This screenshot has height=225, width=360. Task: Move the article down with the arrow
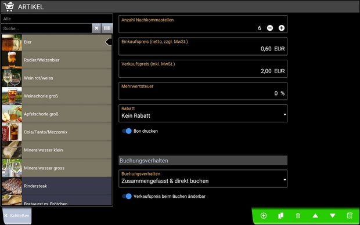[x=333, y=216]
